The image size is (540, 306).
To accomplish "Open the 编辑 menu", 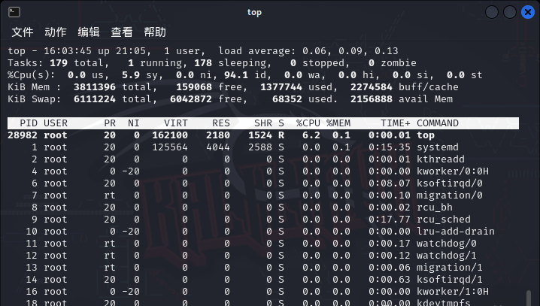I will coord(89,32).
